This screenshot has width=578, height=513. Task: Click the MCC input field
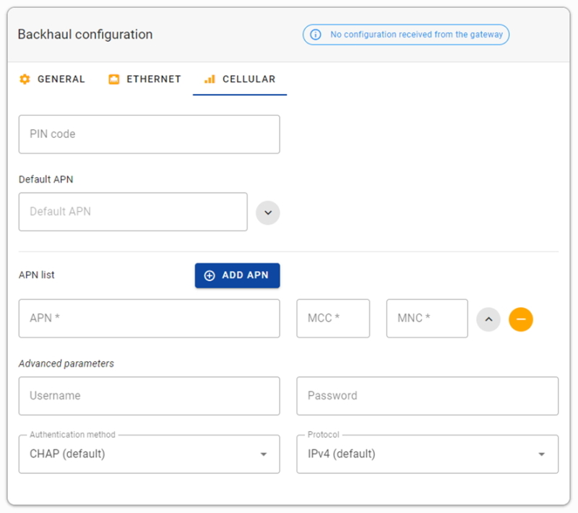(333, 318)
